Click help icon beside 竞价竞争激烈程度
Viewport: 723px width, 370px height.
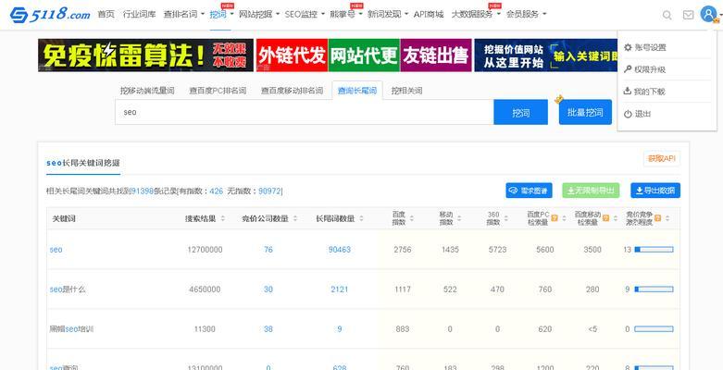pos(657,218)
